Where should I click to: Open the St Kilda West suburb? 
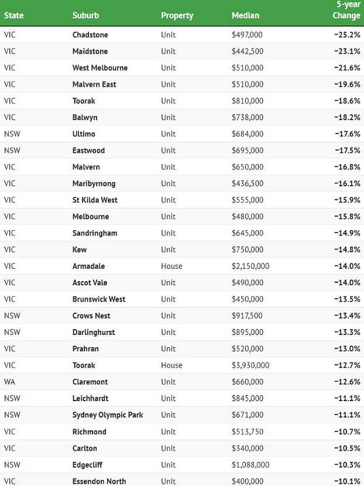point(95,200)
